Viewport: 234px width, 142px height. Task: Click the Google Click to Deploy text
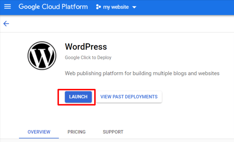pos(88,58)
